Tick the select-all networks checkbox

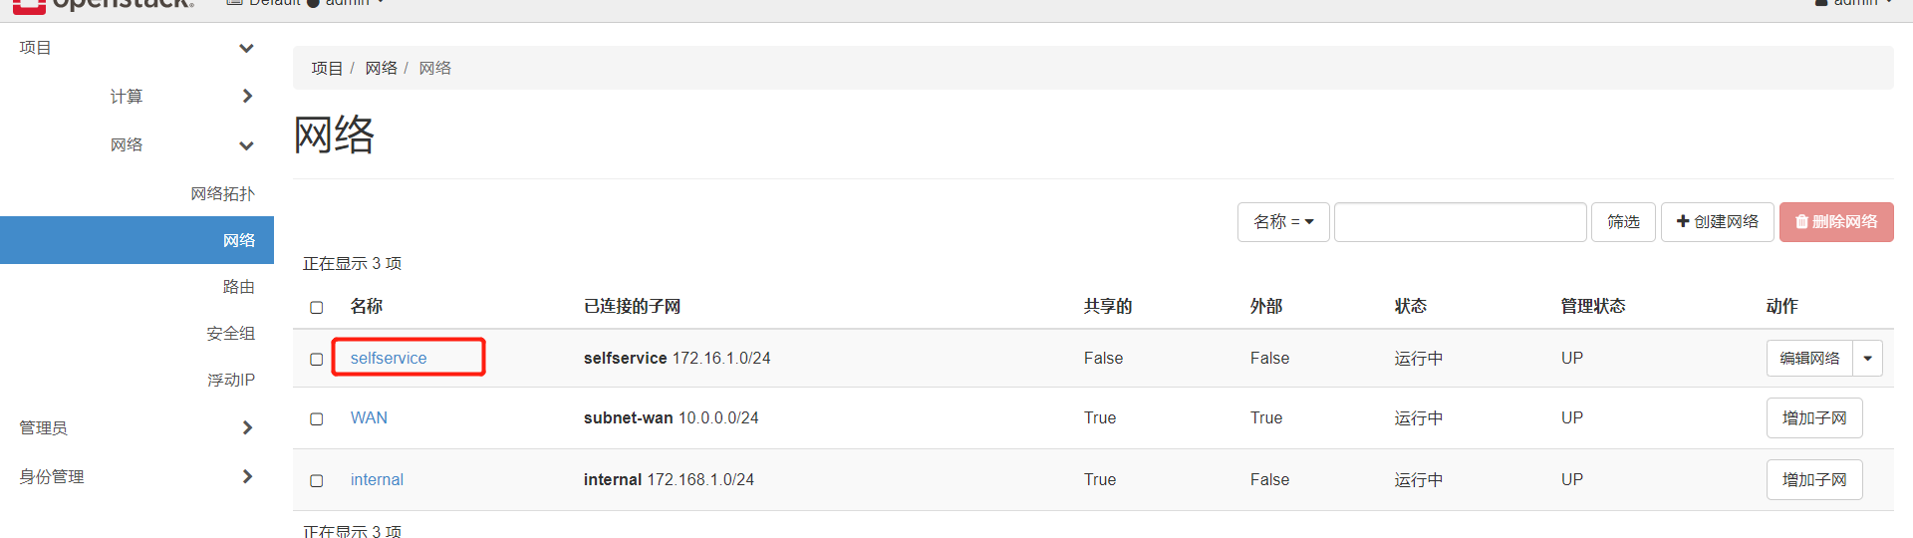point(317,307)
